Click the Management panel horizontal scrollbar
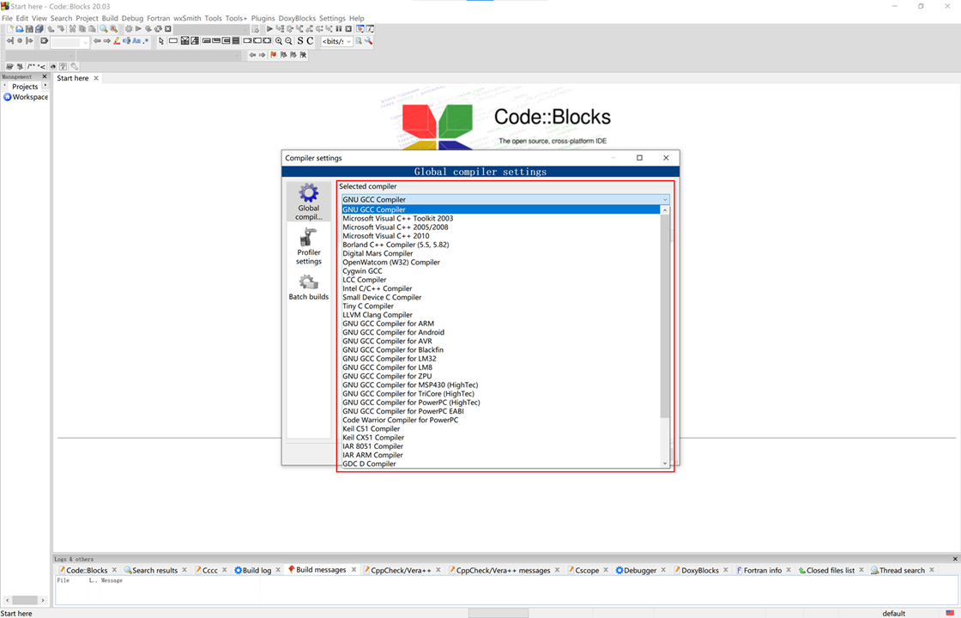Viewport: 961px width, 618px height. coord(25,600)
